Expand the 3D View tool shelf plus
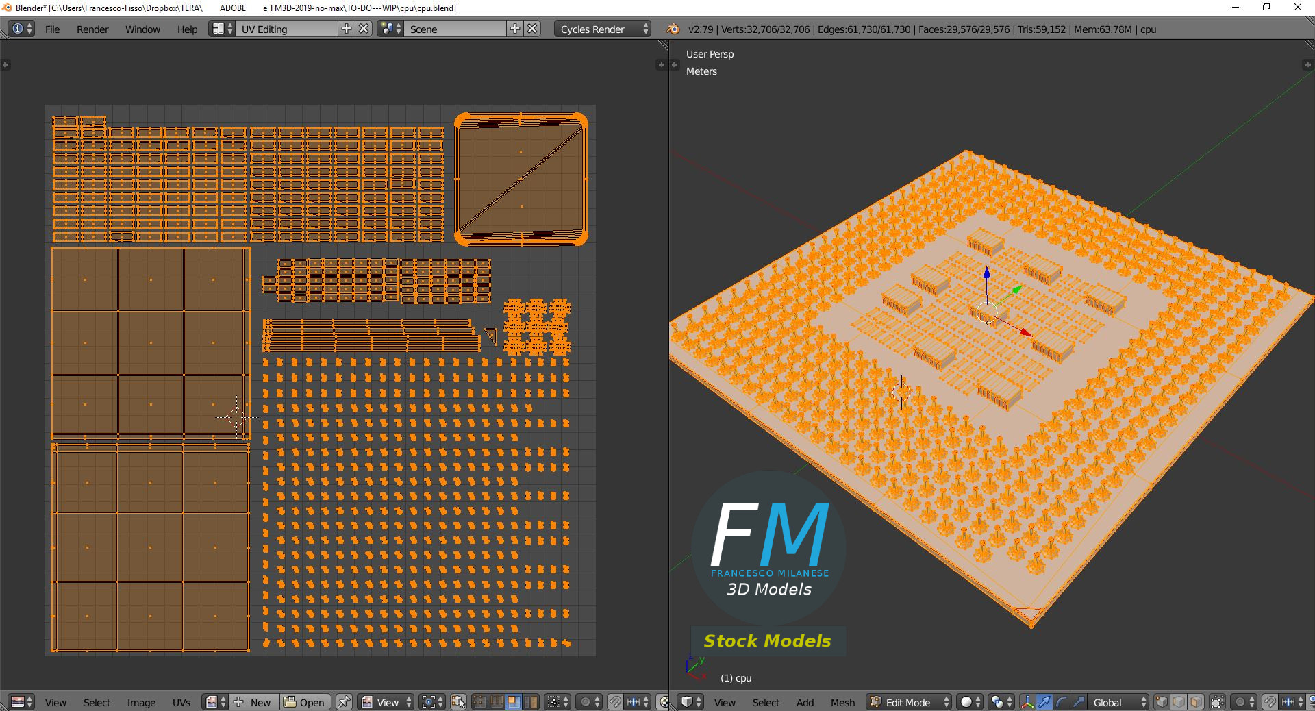Viewport: 1315px width, 711px height. click(x=674, y=64)
